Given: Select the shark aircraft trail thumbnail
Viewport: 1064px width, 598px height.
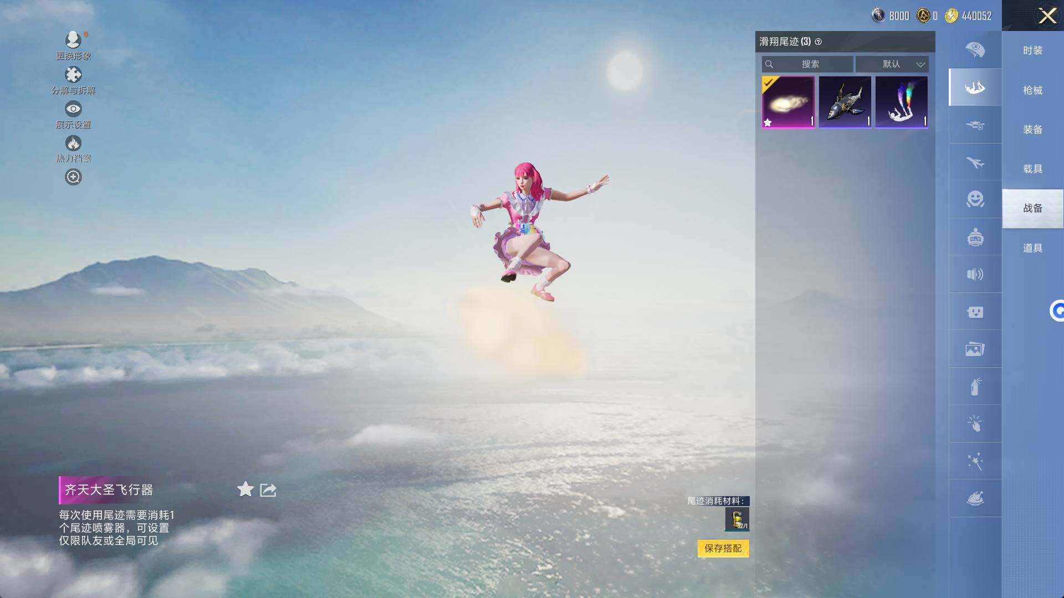Looking at the screenshot, I should 845,102.
